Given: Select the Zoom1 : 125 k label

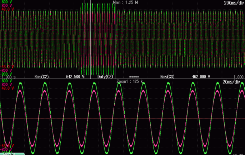Looking at the screenshot, I should coord(129,82).
